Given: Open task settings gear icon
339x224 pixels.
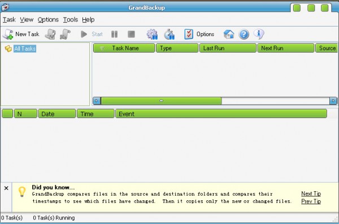Looking at the screenshot, I should (x=152, y=34).
